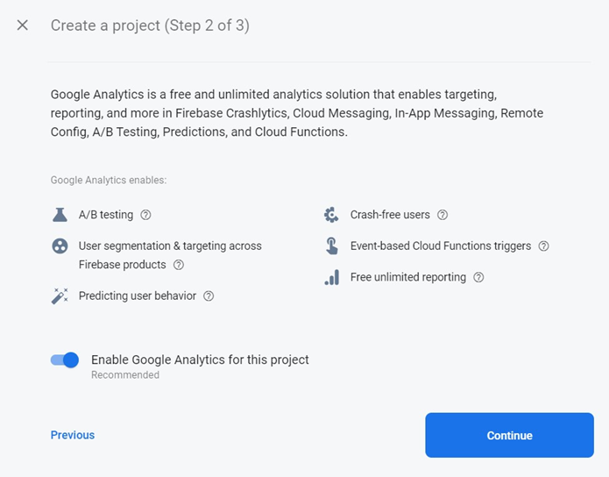
Task: Click the A/B testing flask icon
Action: (x=60, y=215)
